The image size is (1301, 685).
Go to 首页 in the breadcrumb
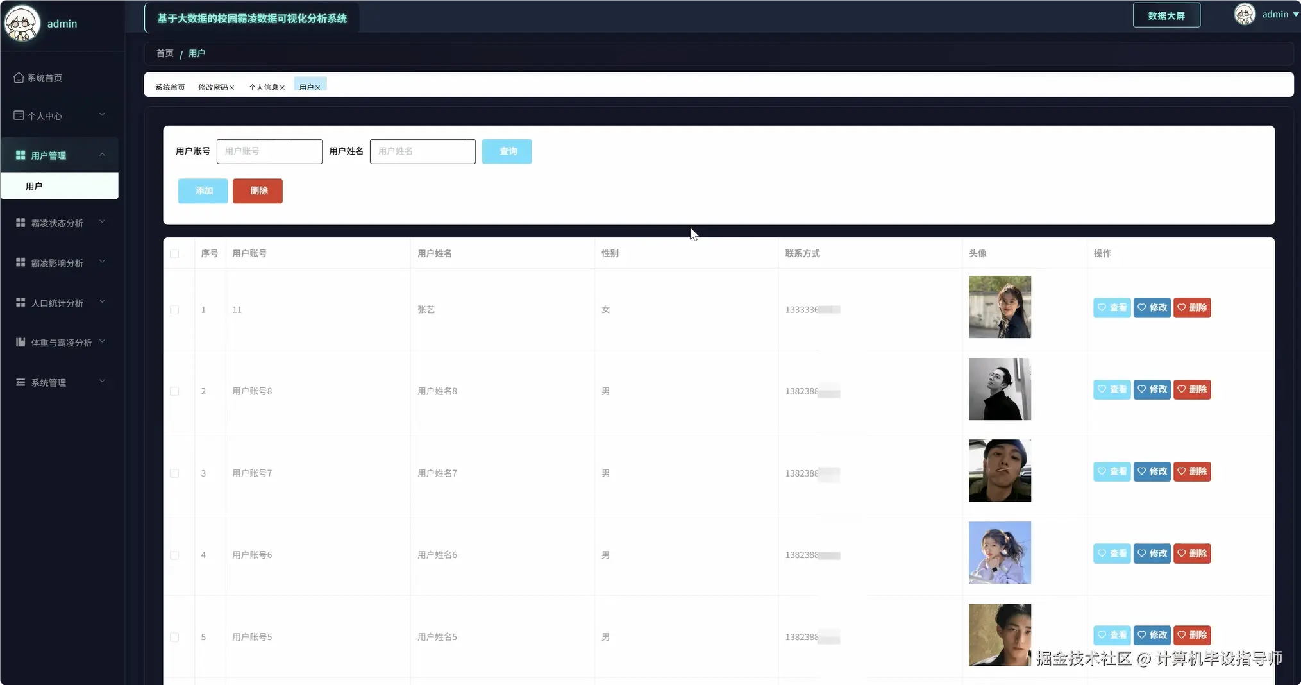[x=165, y=53]
